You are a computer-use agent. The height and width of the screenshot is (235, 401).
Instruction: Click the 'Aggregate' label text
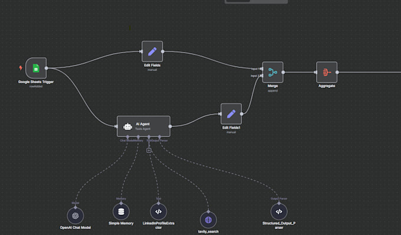(x=327, y=86)
